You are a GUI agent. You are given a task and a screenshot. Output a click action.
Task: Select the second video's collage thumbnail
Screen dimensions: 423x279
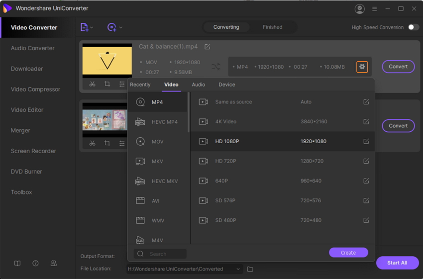point(105,120)
